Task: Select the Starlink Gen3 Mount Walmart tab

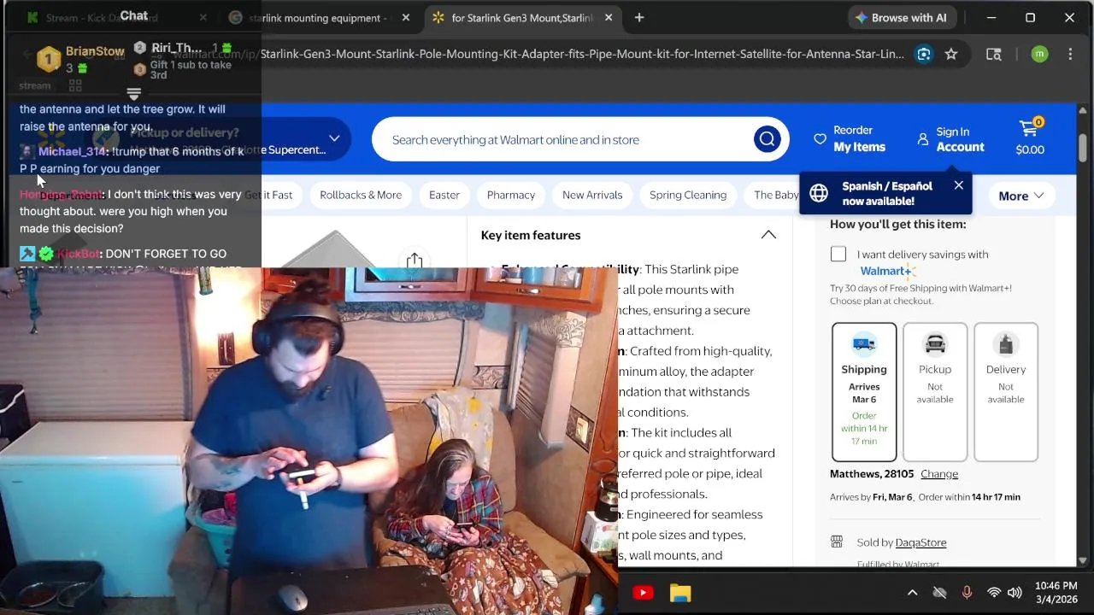Action: click(522, 17)
